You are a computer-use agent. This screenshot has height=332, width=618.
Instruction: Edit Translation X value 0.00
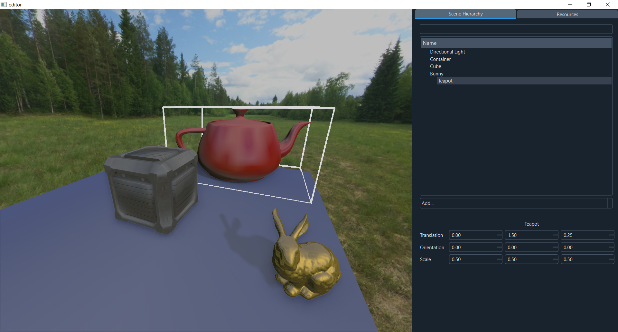[473, 235]
